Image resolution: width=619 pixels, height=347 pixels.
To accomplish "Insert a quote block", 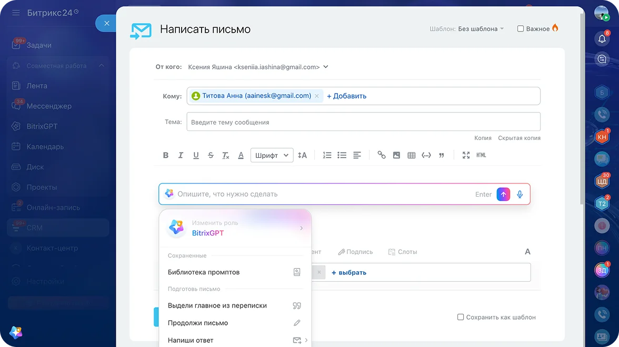I will (441, 156).
